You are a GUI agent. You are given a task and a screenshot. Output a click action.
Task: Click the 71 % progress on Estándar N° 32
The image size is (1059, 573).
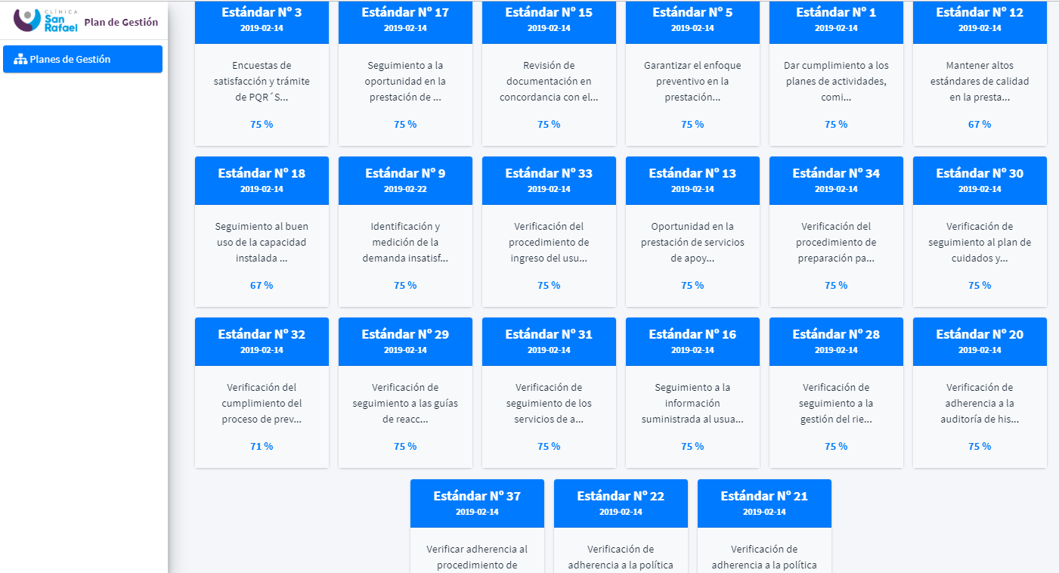262,447
